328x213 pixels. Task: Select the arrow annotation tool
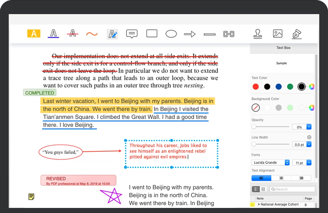189,34
